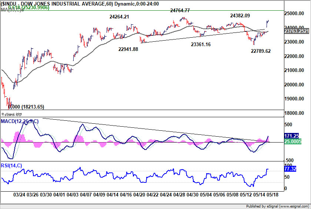Select the RSI value tag 77.32
Viewport: 311px width, 209px height.
pos(290,169)
